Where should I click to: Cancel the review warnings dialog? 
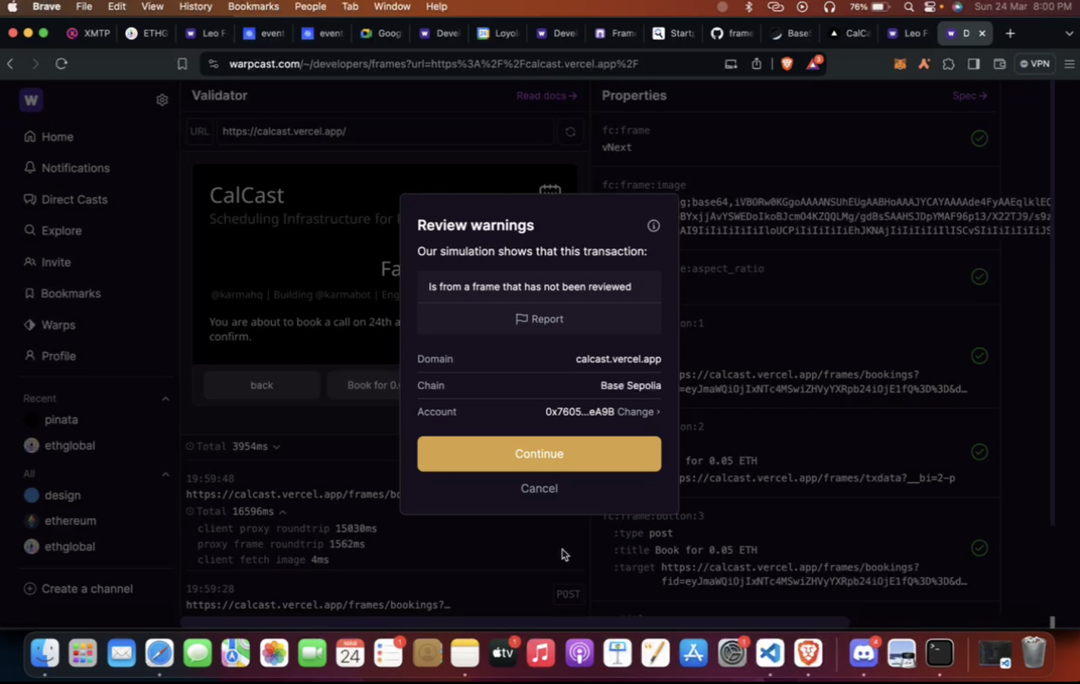pos(539,488)
